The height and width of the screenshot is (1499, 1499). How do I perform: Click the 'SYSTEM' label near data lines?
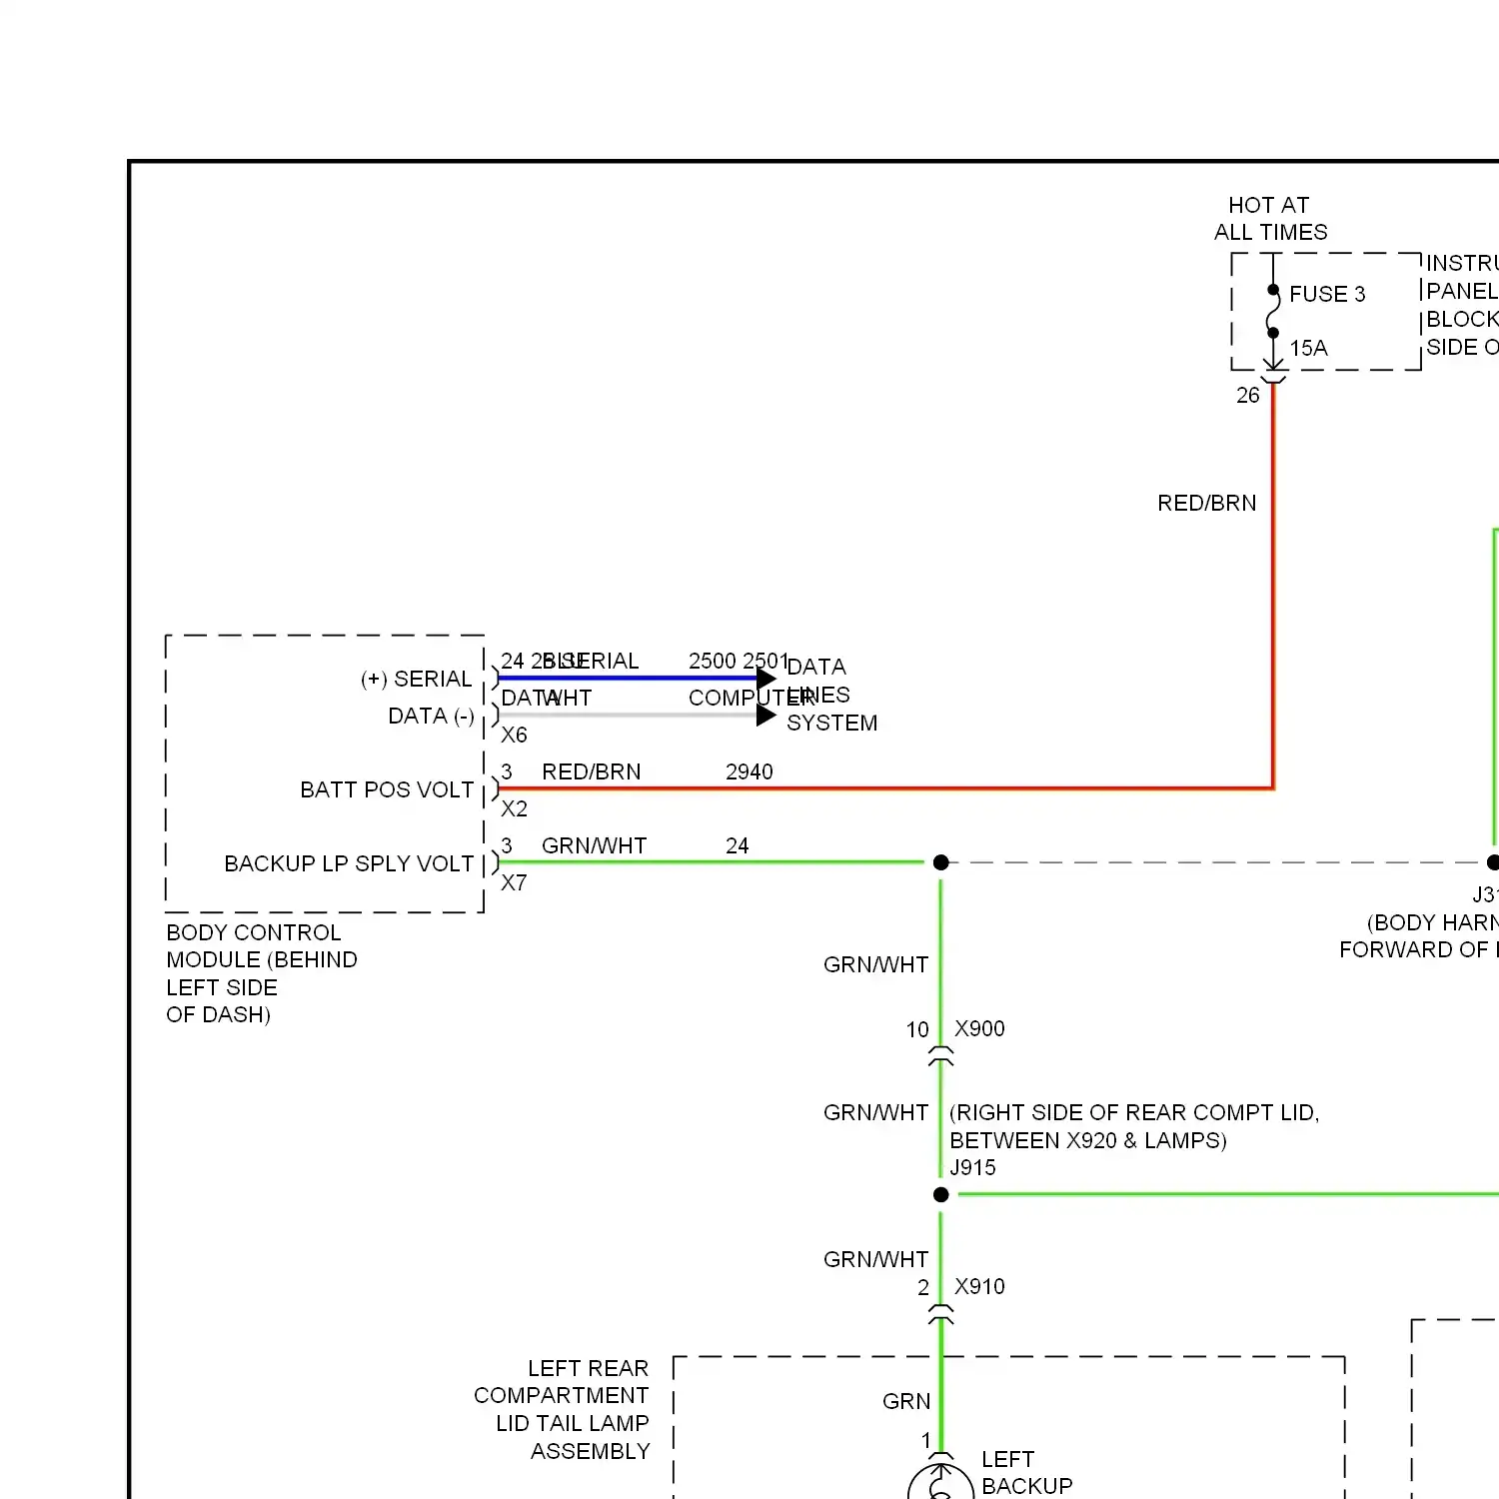[x=831, y=723]
